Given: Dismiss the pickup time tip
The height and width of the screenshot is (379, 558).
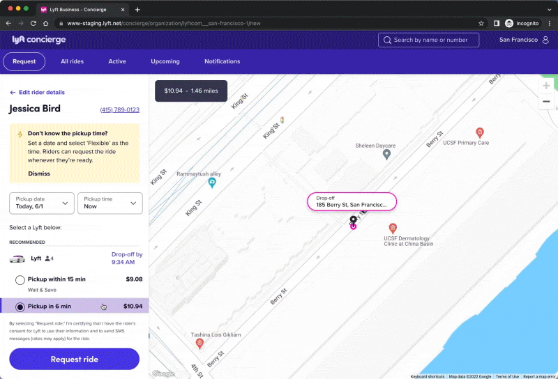Looking at the screenshot, I should pos(39,173).
